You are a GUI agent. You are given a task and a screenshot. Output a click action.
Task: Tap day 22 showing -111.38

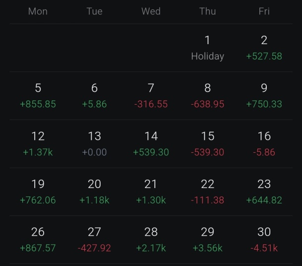207,192
